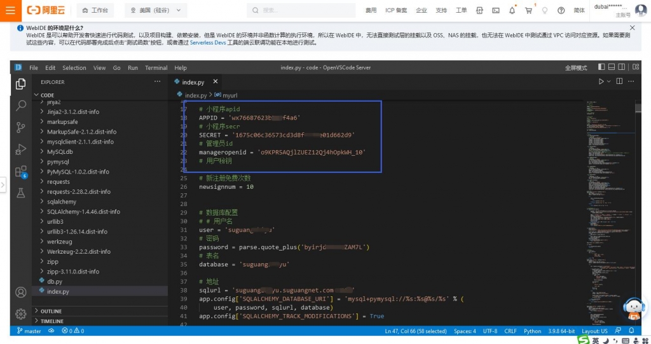Image resolution: width=651 pixels, height=344 pixels.
Task: Open the Edit menu
Action: [50, 68]
